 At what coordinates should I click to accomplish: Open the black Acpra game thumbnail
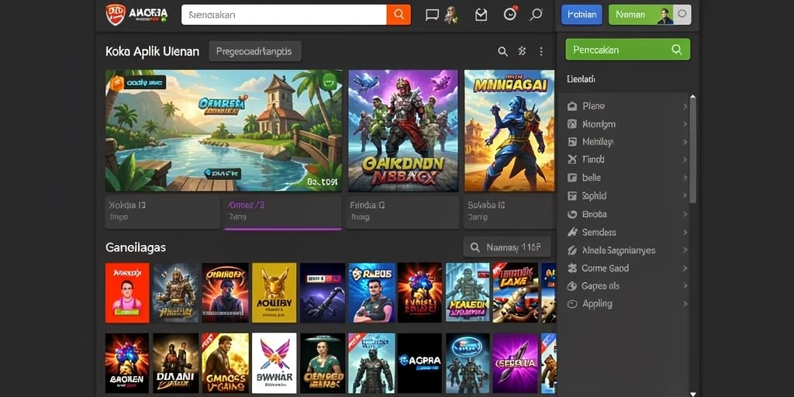[x=419, y=363]
